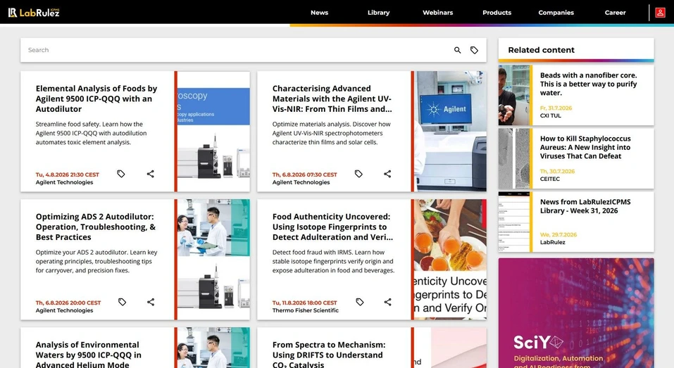Click date We, 29.7.2026 in related content

point(558,235)
